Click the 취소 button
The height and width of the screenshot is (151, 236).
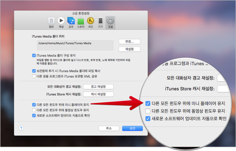109,128
